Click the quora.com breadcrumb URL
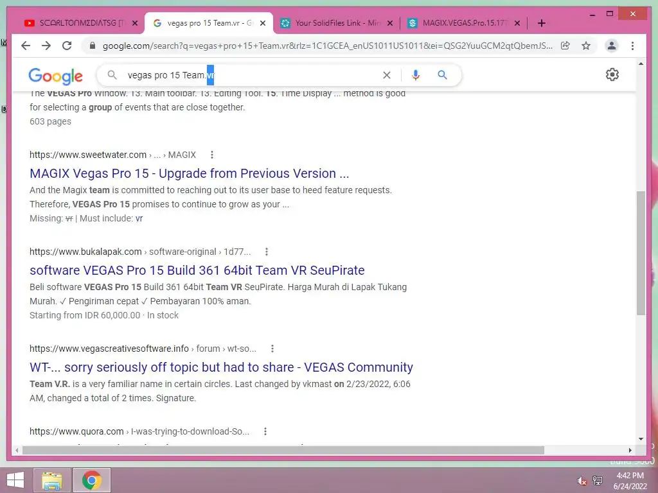Screen dimensions: 658x493 [139, 431]
